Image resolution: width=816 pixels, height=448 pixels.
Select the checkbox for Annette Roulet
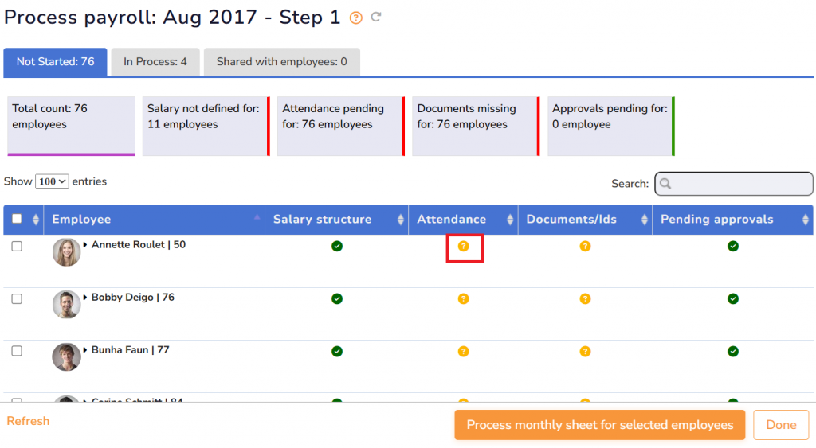pos(17,247)
